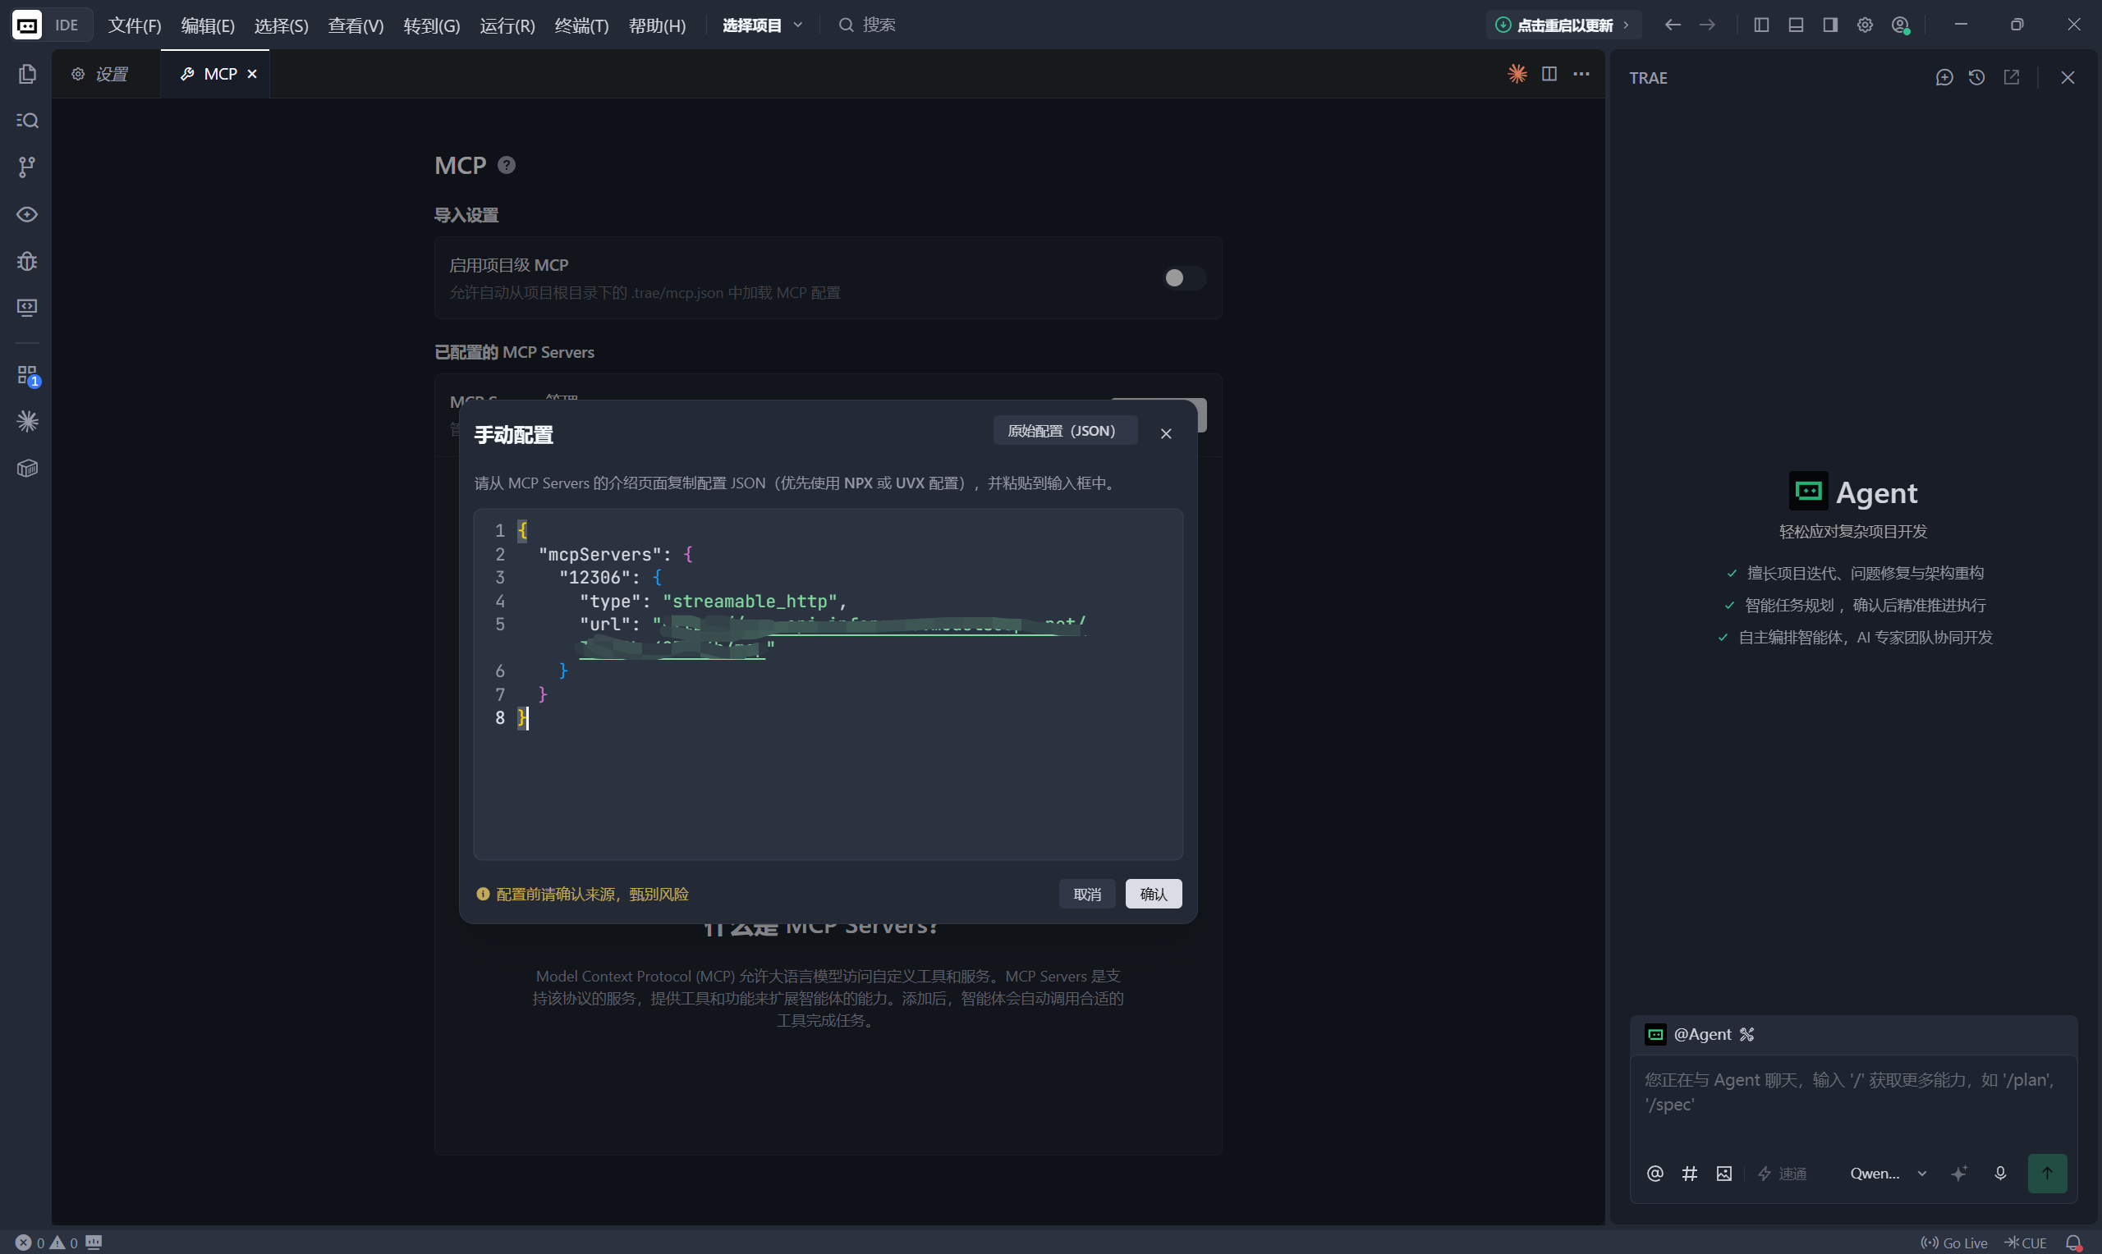Open the 编辑(E) menu
The image size is (2102, 1254).
point(207,25)
